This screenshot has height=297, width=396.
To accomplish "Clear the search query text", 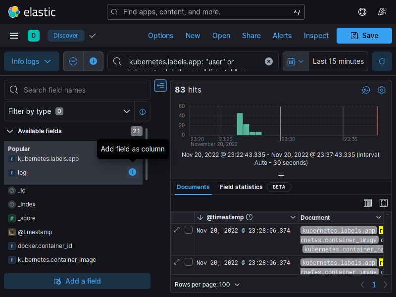I will (x=269, y=61).
